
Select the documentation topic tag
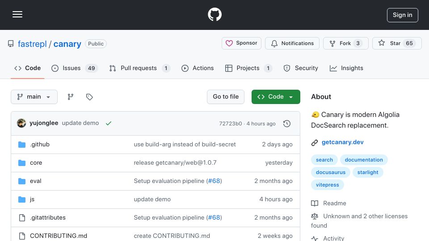[364, 160]
